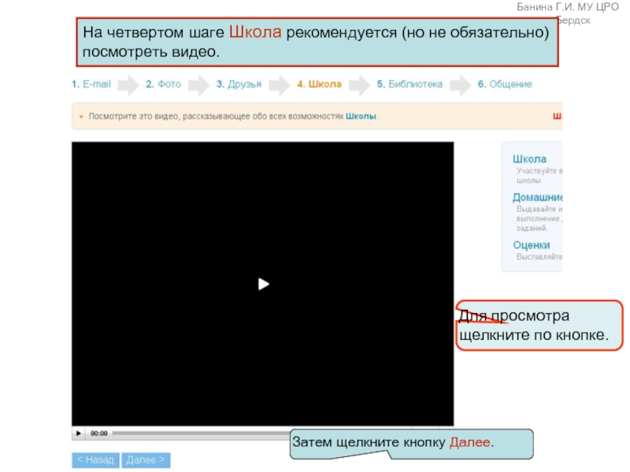630x472 pixels.
Task: Open the 'Оценки' heading in side panel
Action: click(x=531, y=245)
